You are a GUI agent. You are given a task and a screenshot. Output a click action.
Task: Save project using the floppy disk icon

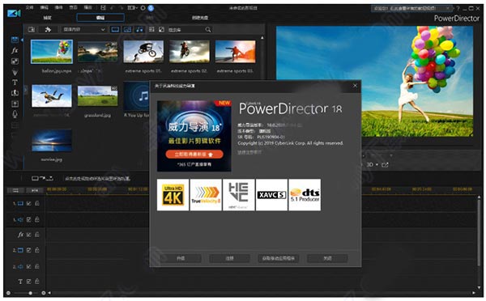pos(103,8)
